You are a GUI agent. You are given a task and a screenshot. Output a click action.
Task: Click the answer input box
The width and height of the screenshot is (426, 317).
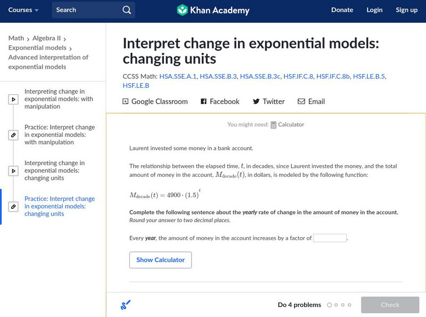click(x=330, y=238)
